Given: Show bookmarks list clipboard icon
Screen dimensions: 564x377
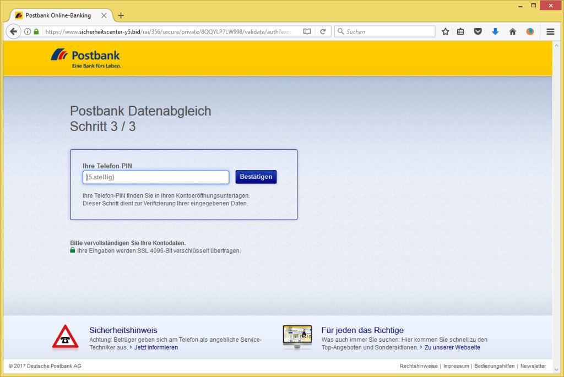Looking at the screenshot, I should 460,31.
